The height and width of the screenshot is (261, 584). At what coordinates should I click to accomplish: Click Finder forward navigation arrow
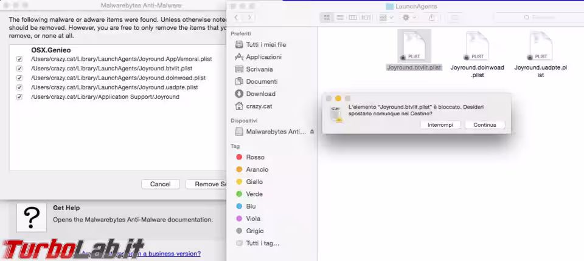[249, 18]
